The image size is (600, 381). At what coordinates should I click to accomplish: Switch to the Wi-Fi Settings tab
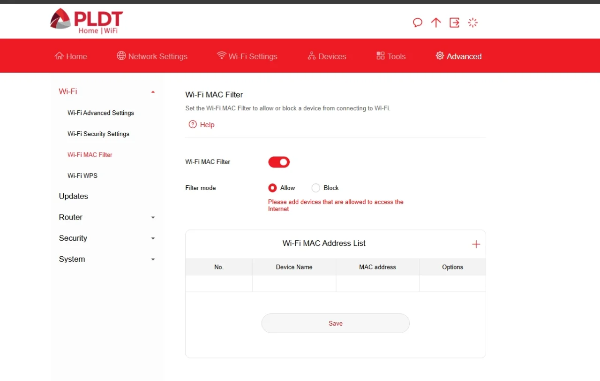pos(247,56)
